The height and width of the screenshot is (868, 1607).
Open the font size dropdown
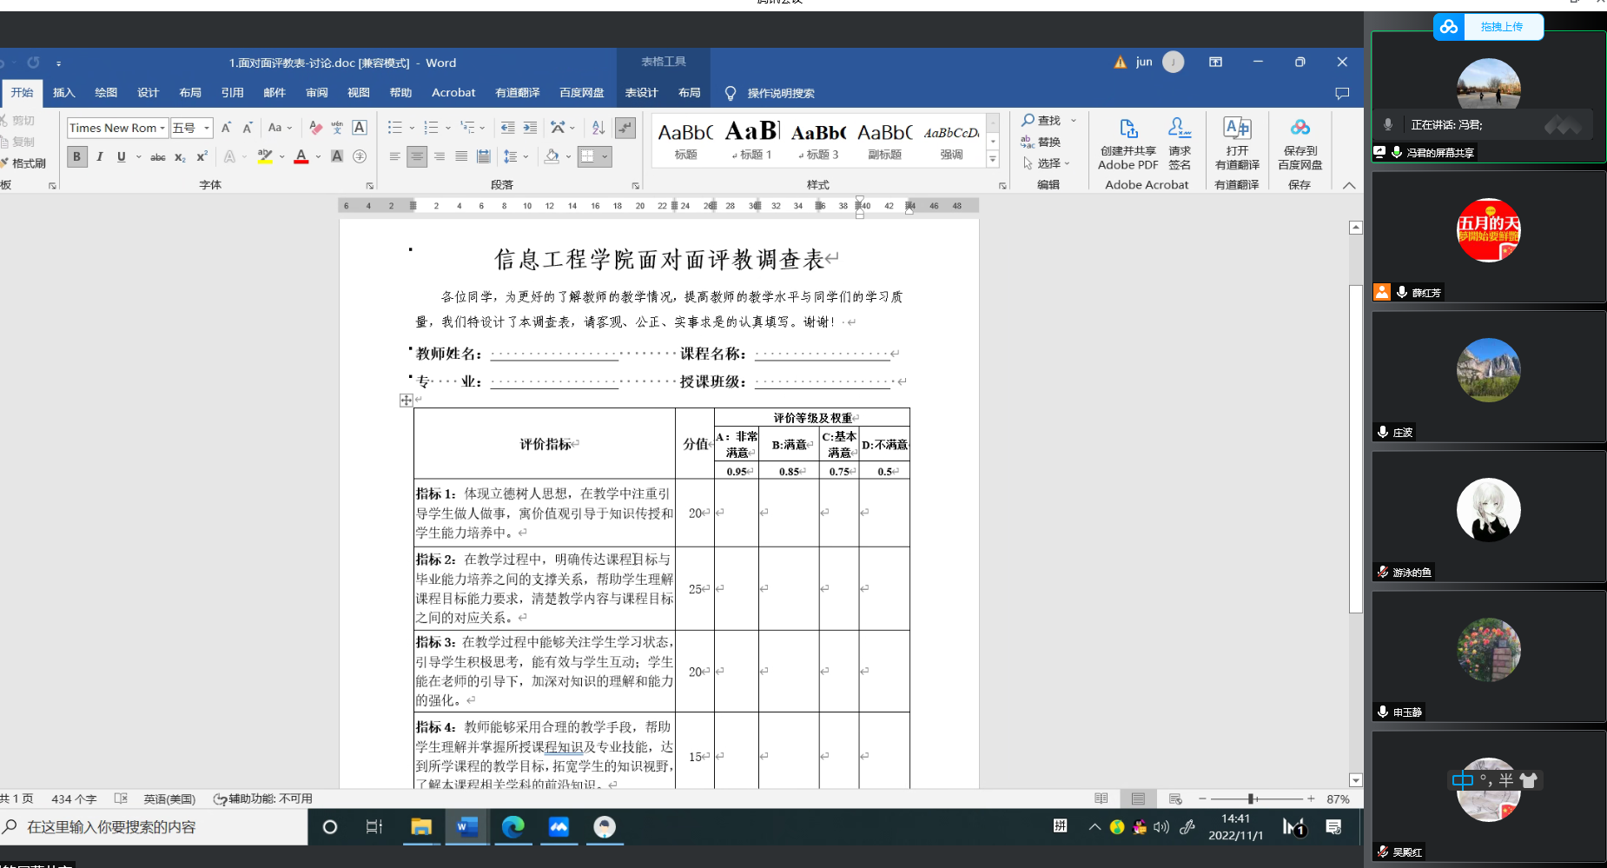(x=207, y=128)
